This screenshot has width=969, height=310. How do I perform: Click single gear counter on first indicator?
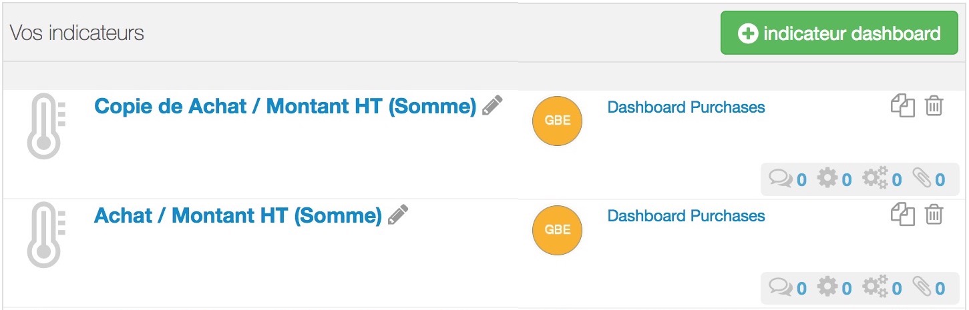tap(835, 179)
